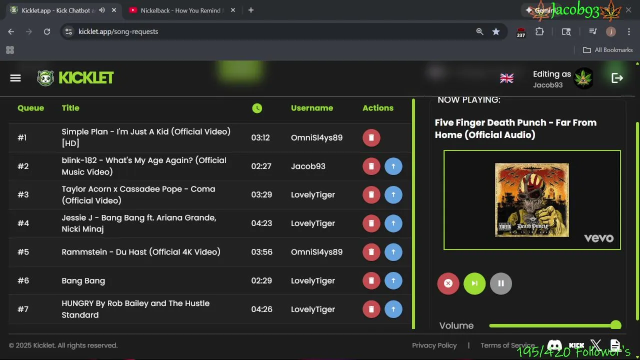Close the Nickelback YouTube tab
Image resolution: width=640 pixels, height=360 pixels.
pos(233,10)
